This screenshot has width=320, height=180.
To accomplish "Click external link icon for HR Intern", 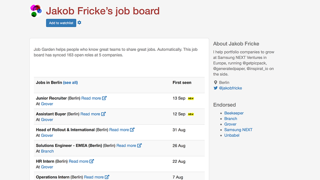I will pos(92,161).
